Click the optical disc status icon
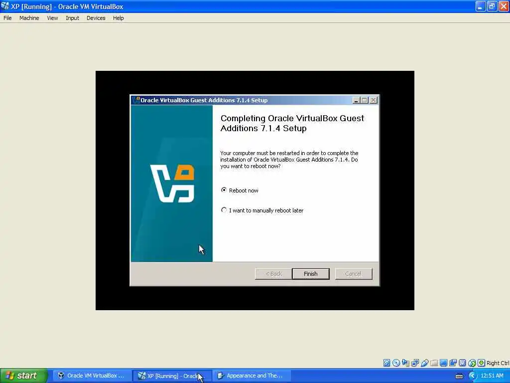510x383 pixels. 396,363
